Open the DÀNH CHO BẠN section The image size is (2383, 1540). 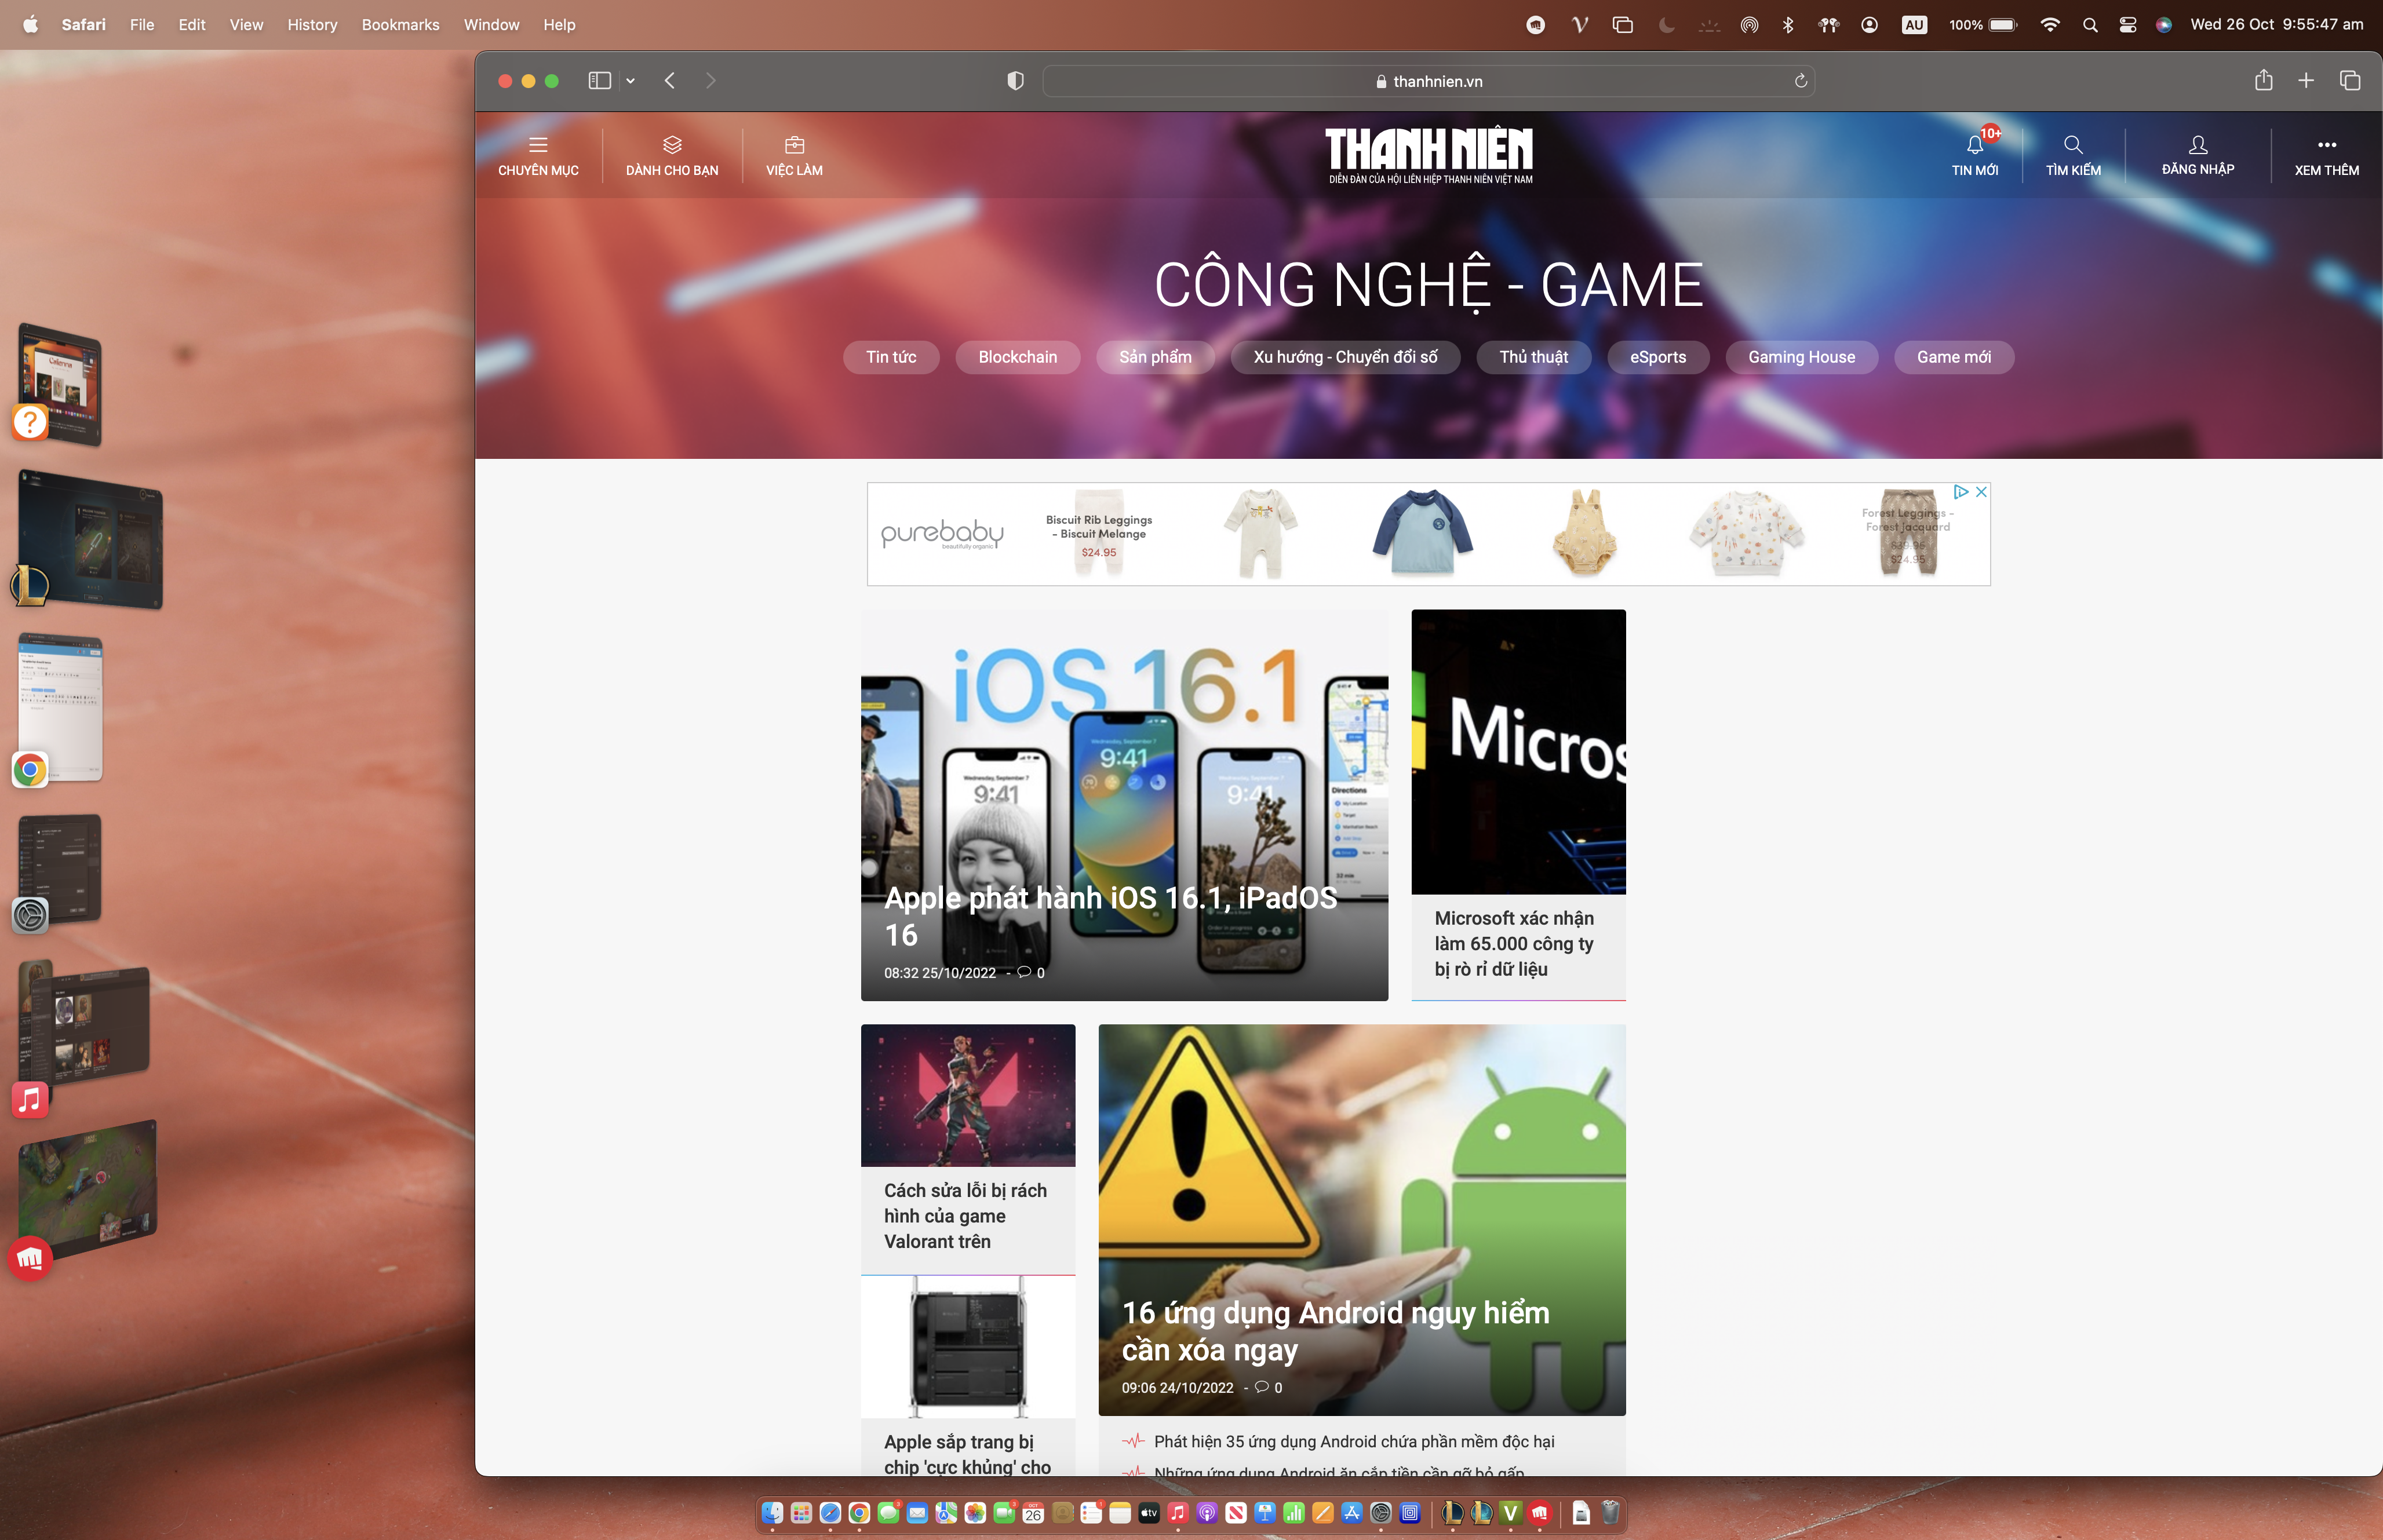(672, 156)
